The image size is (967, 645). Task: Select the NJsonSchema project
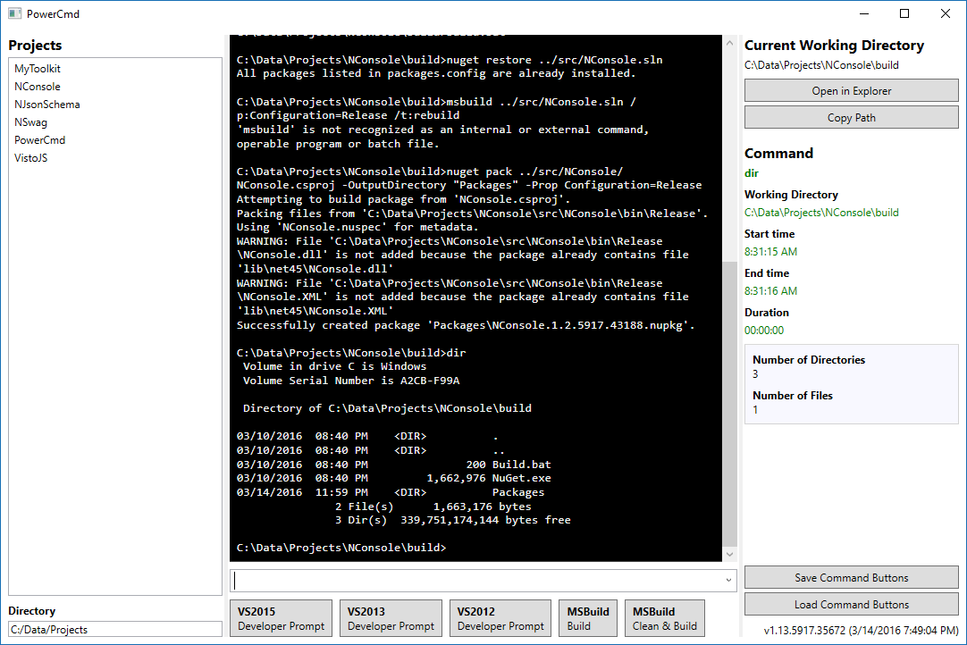[47, 105]
